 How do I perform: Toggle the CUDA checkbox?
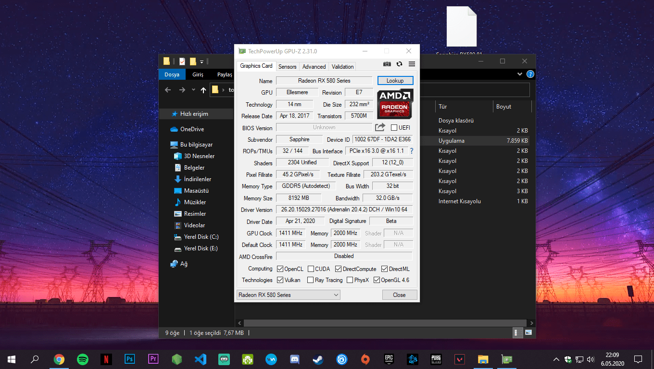click(x=311, y=269)
